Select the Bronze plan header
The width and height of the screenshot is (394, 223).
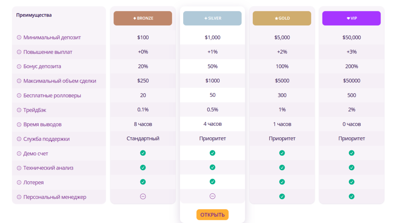[x=143, y=18]
